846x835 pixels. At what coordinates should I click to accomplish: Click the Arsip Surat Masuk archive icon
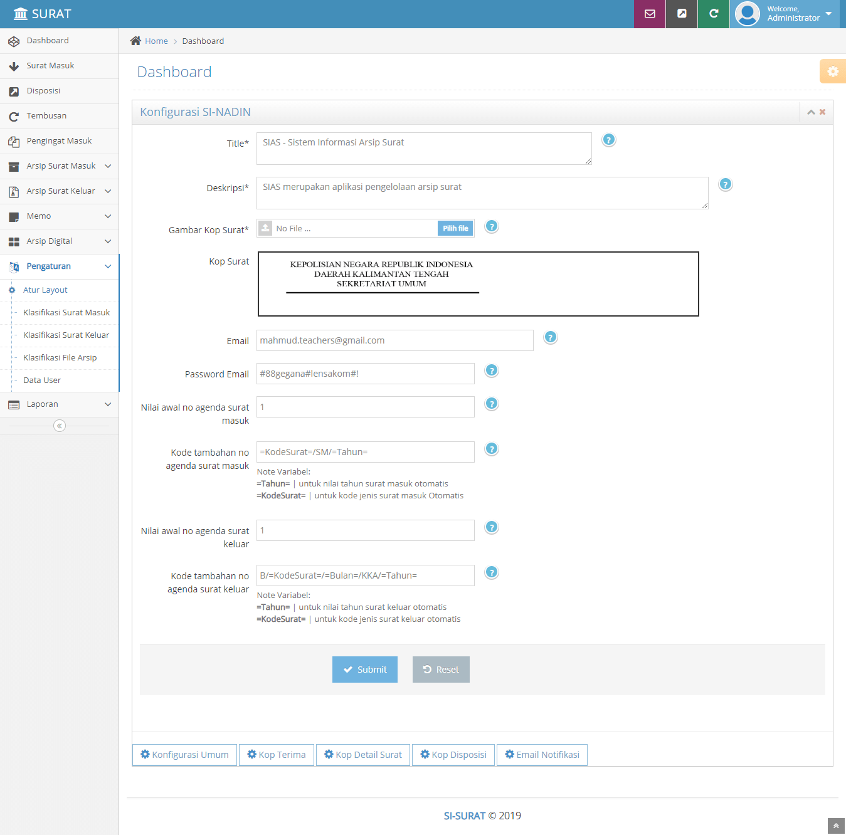click(x=14, y=167)
